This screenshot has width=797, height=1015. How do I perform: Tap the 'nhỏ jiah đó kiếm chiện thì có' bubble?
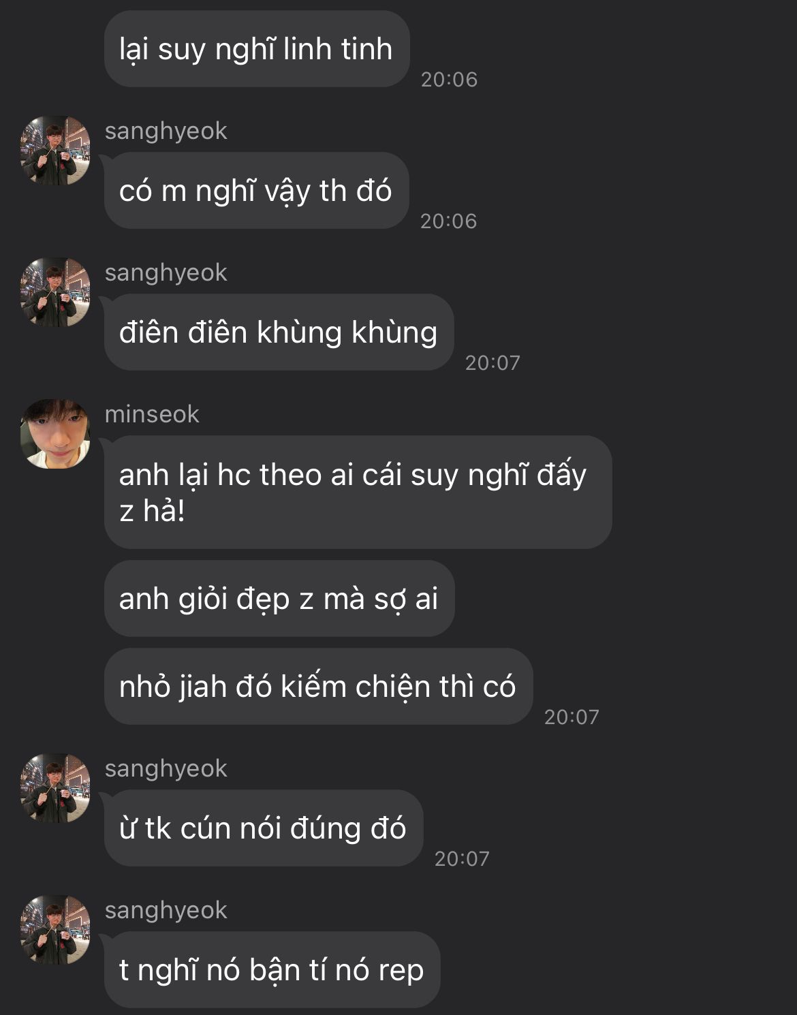click(318, 687)
